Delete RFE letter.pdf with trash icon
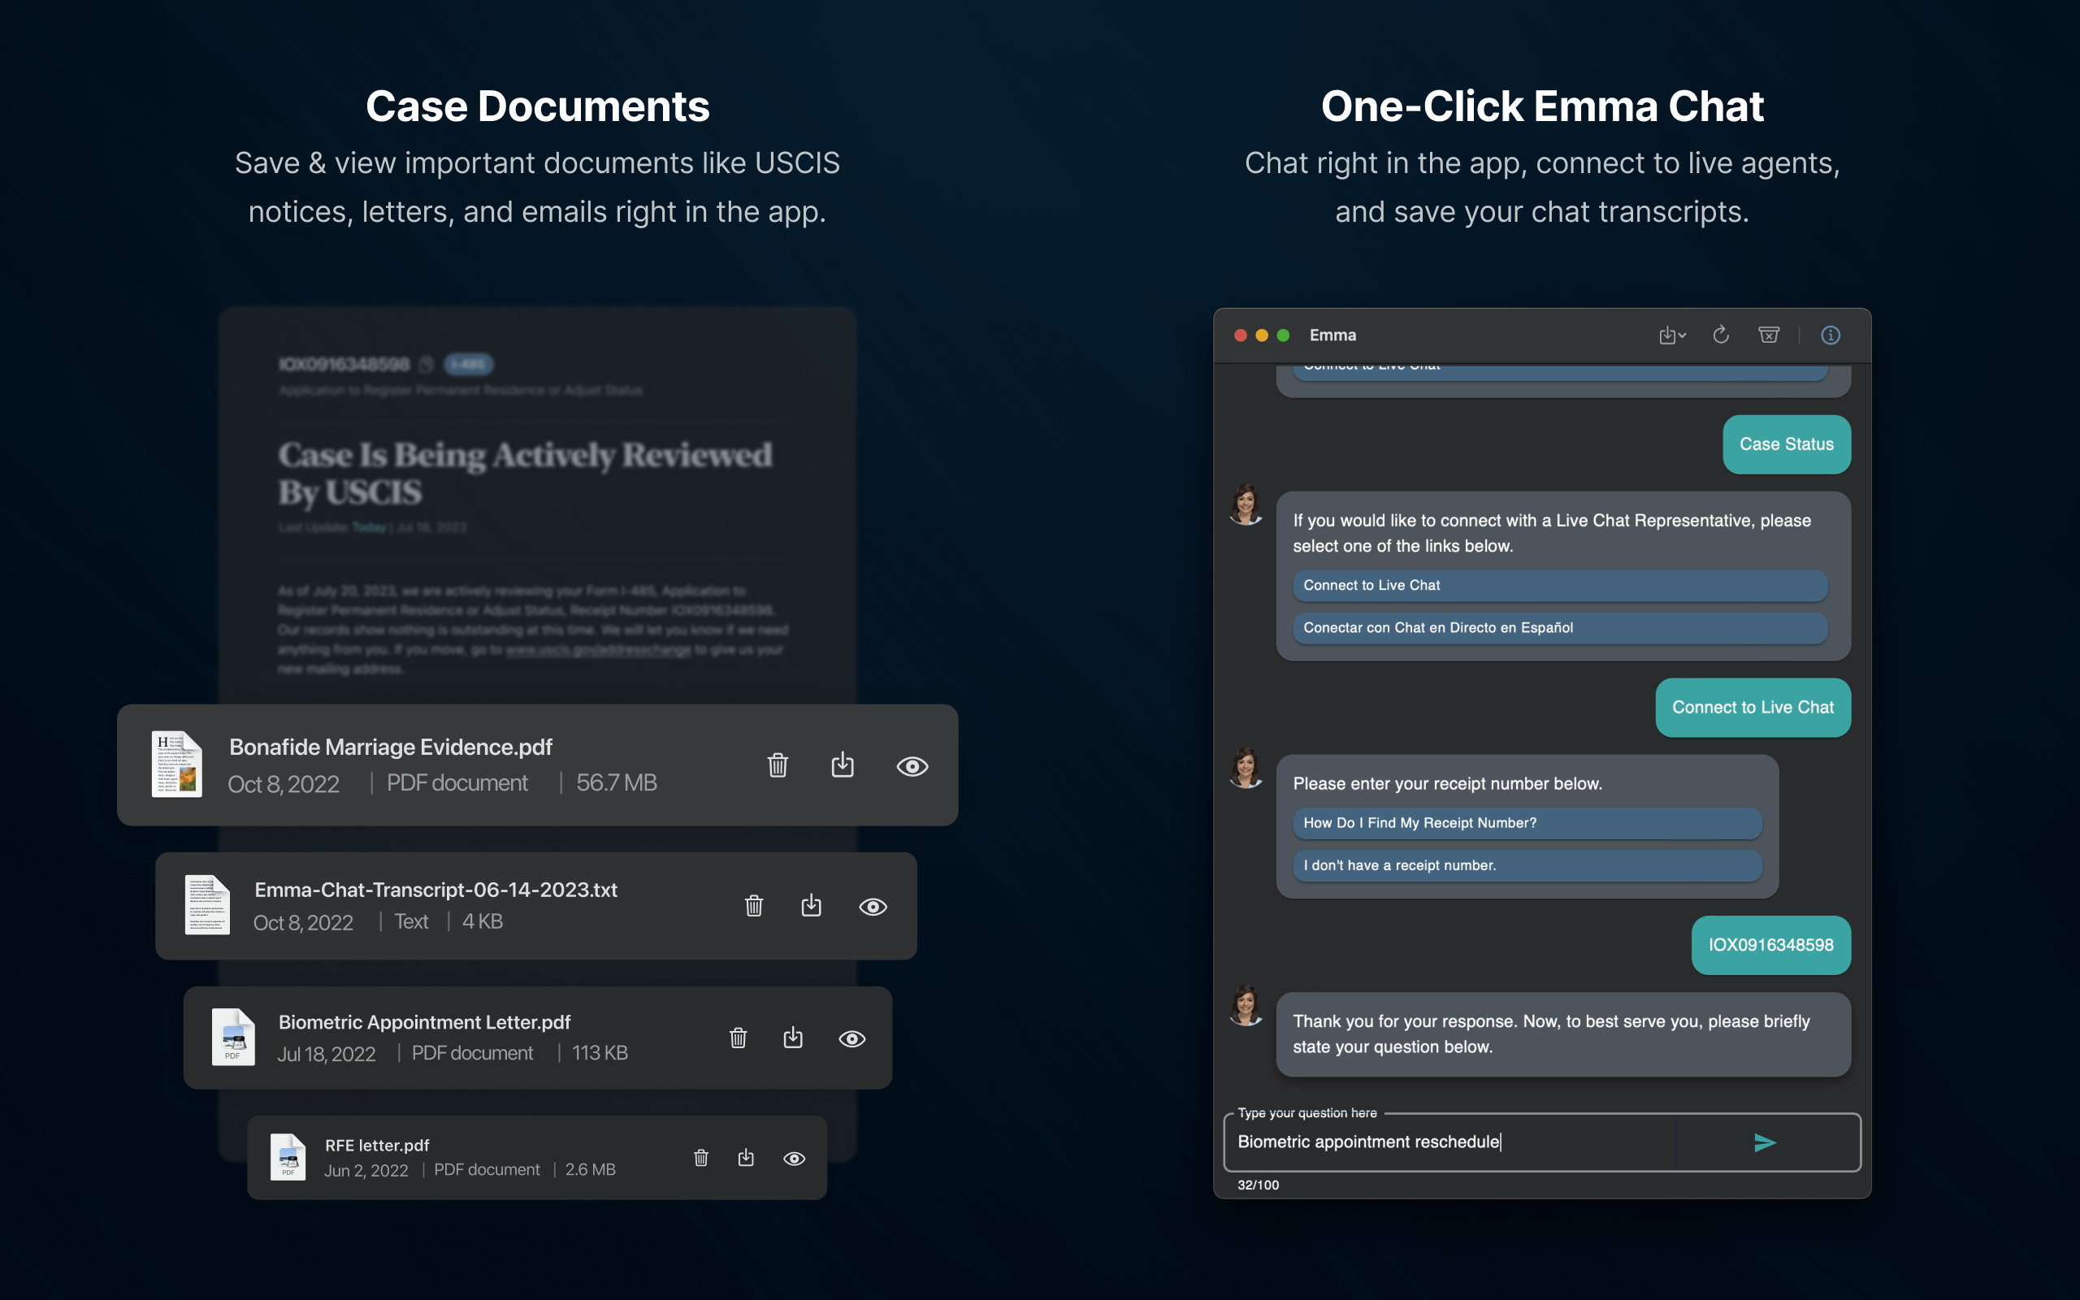The width and height of the screenshot is (2080, 1300). (x=701, y=1158)
